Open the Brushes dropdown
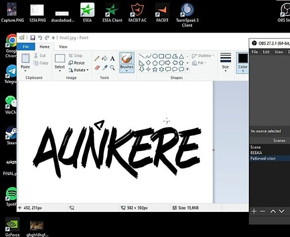 coord(127,71)
